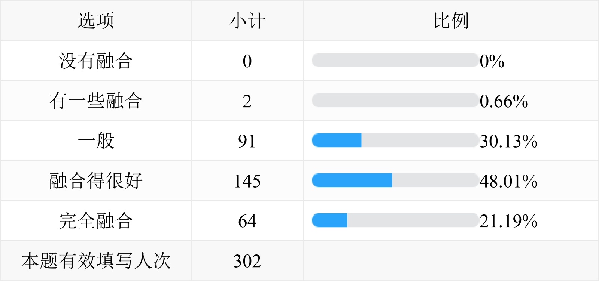Click the 21.19% percentage text
Image resolution: width=599 pixels, height=281 pixels.
coord(508,221)
